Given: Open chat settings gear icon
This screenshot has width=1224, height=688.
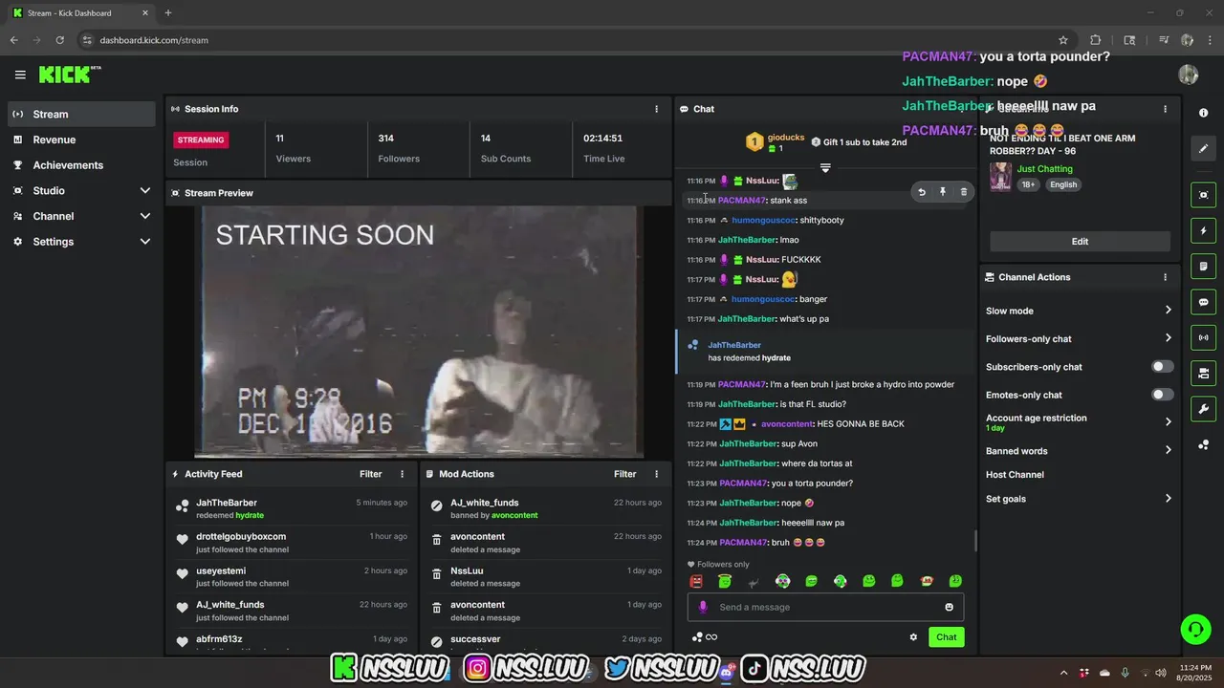Looking at the screenshot, I should pos(913,637).
